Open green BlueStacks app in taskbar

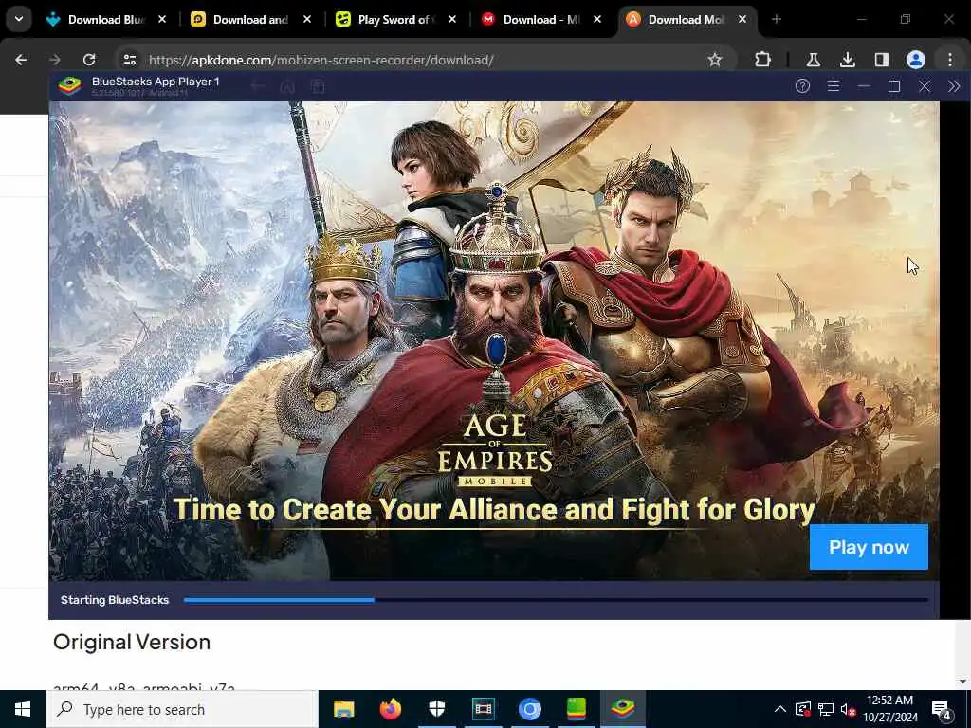click(x=576, y=709)
